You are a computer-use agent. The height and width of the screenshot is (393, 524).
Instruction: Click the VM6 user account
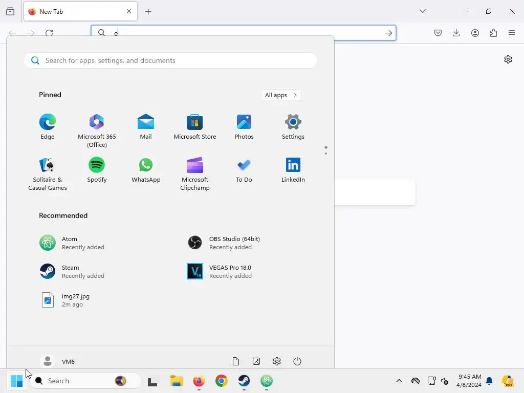click(57, 361)
